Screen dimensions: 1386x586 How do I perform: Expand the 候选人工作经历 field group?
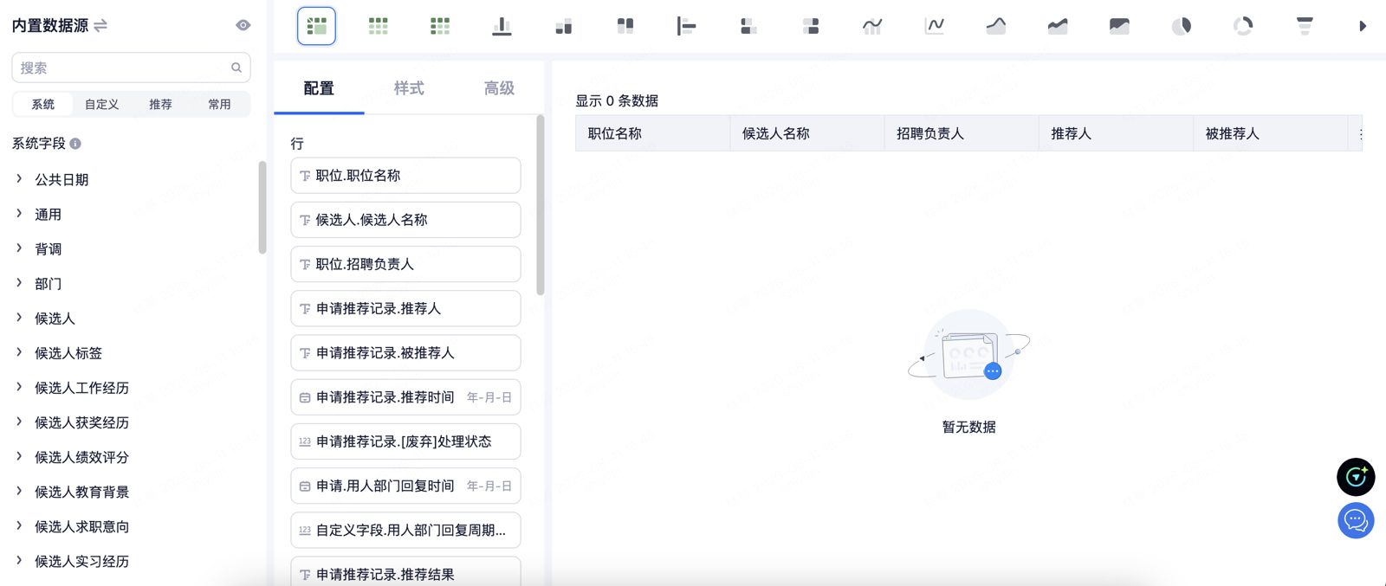click(x=19, y=386)
